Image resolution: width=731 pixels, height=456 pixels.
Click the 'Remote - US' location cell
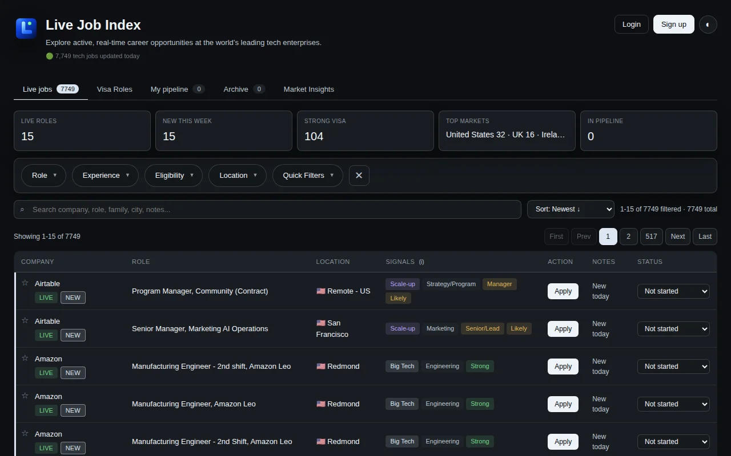click(343, 291)
